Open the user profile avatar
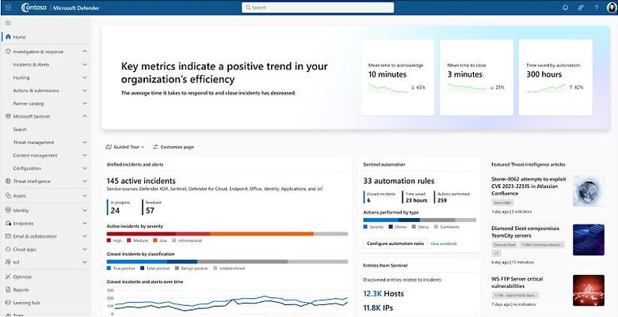This screenshot has width=618, height=317. pyautogui.click(x=611, y=7)
